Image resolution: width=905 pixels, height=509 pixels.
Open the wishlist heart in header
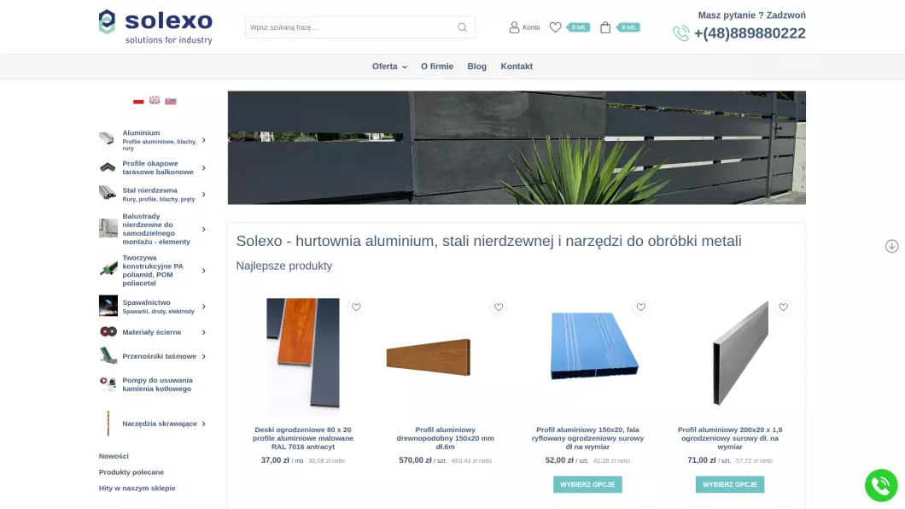pyautogui.click(x=555, y=27)
